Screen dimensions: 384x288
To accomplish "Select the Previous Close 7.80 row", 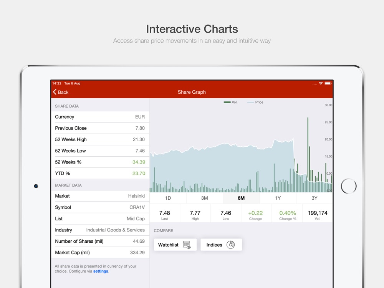I will [100, 128].
